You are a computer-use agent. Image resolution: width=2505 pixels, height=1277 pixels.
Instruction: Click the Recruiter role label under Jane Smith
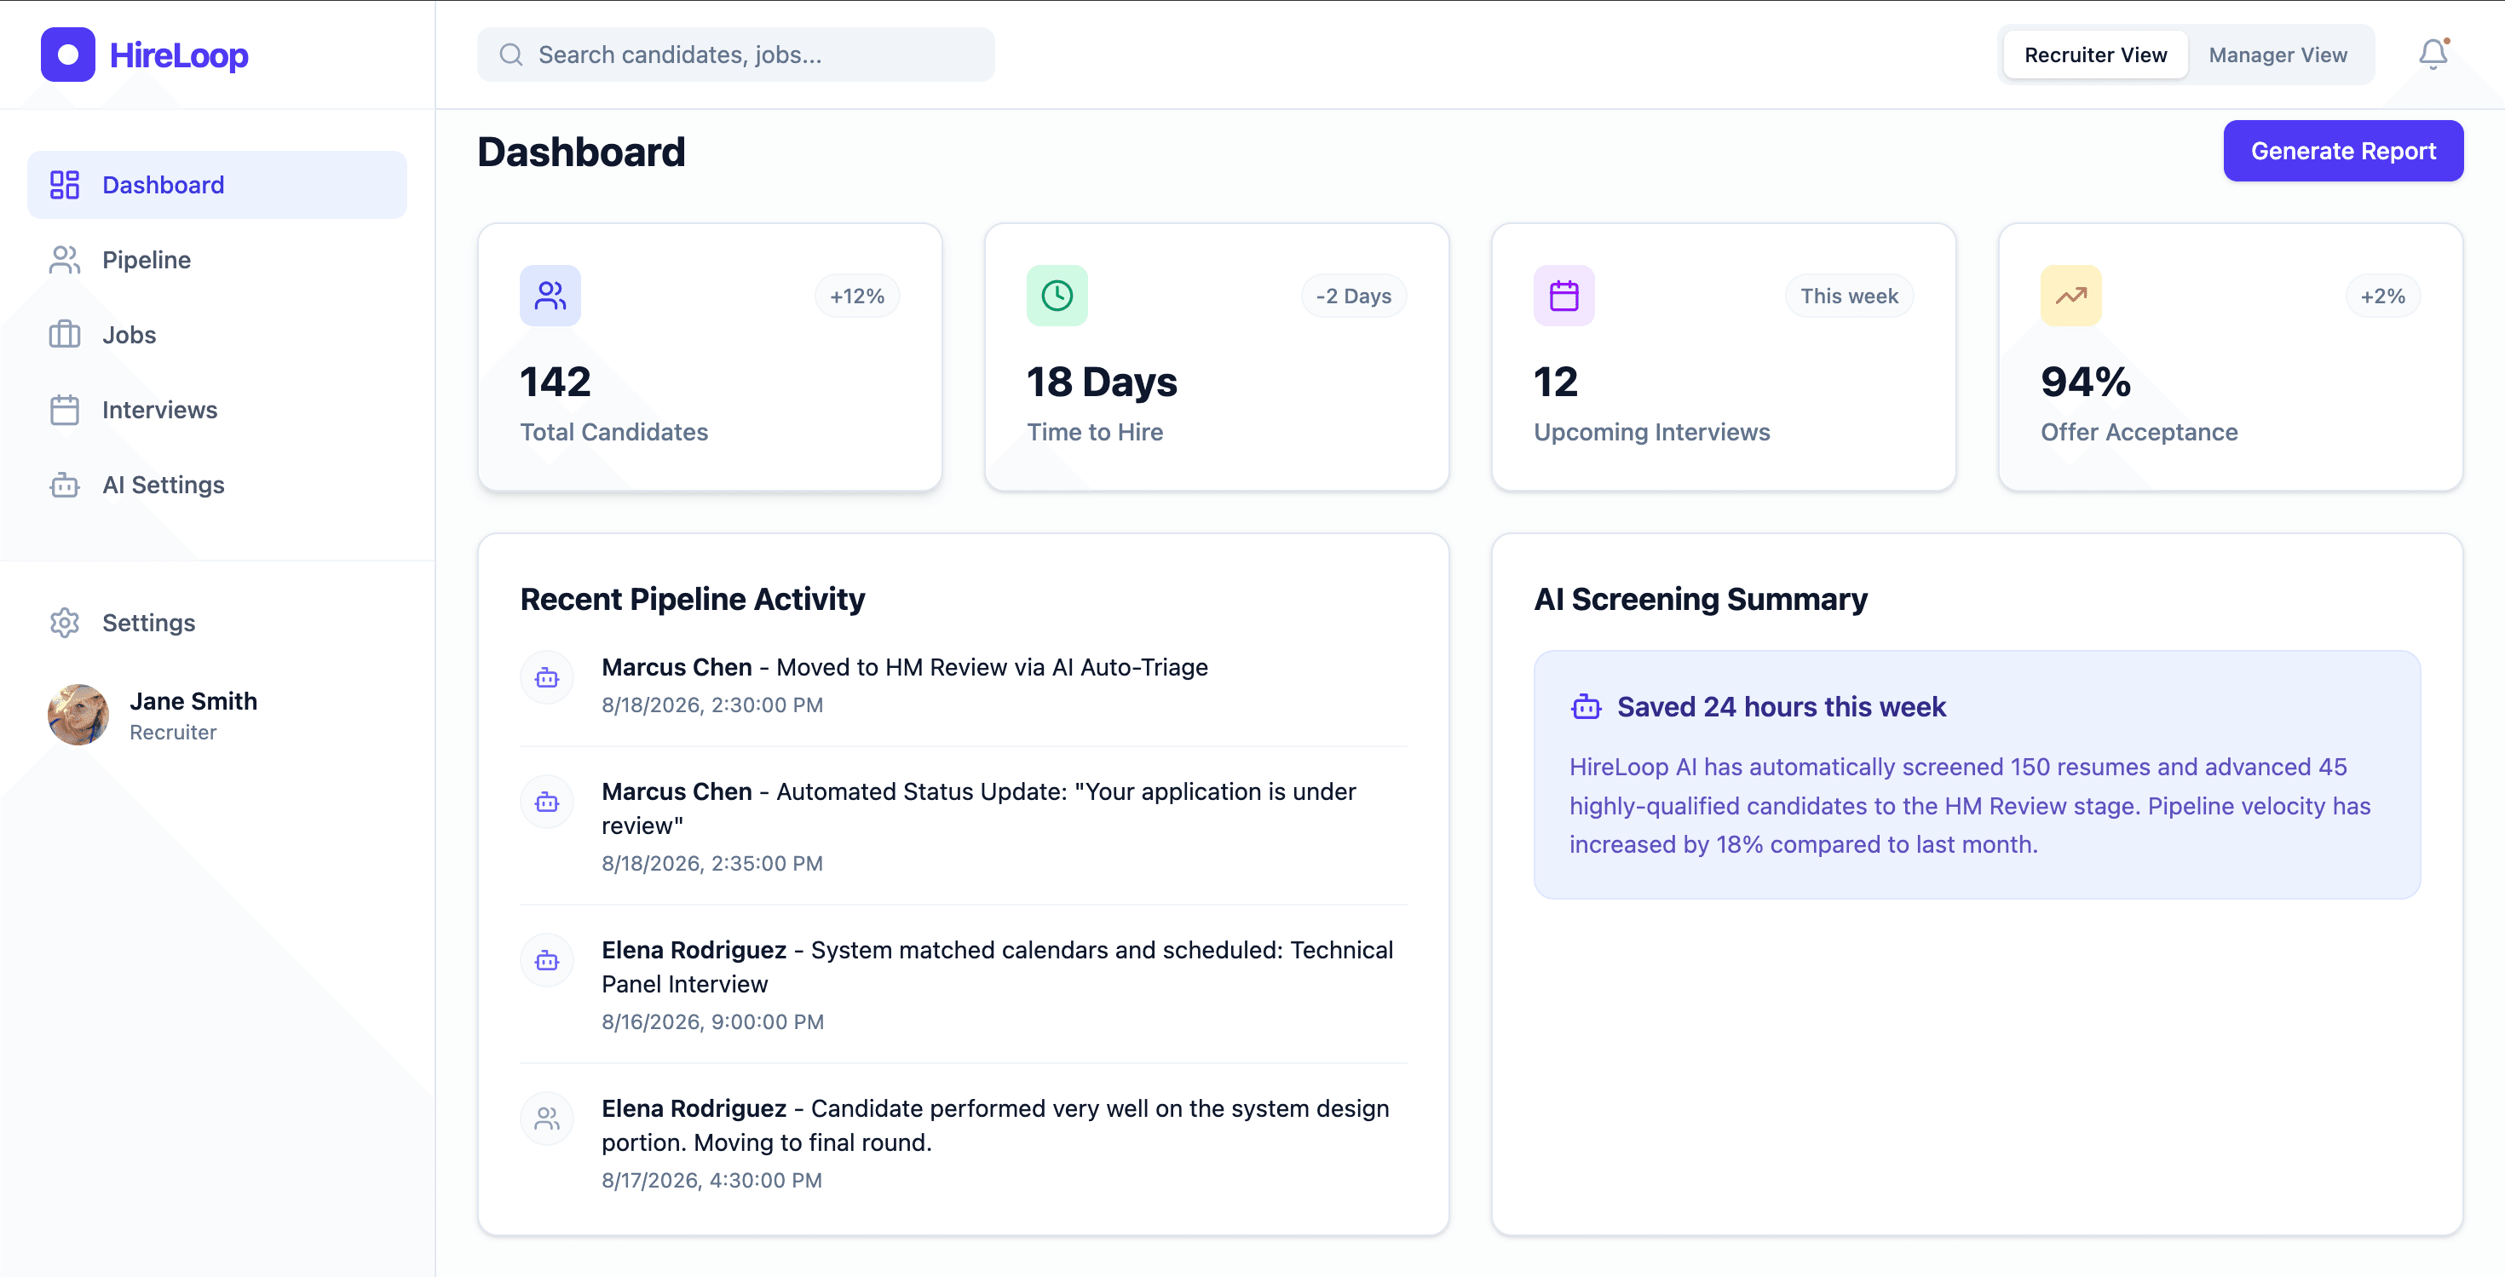tap(173, 733)
